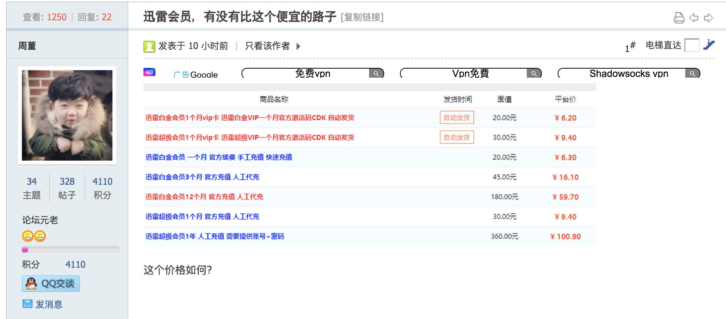Click the second smiley rank icon
Screen dimensions: 726x319
[x=40, y=236]
